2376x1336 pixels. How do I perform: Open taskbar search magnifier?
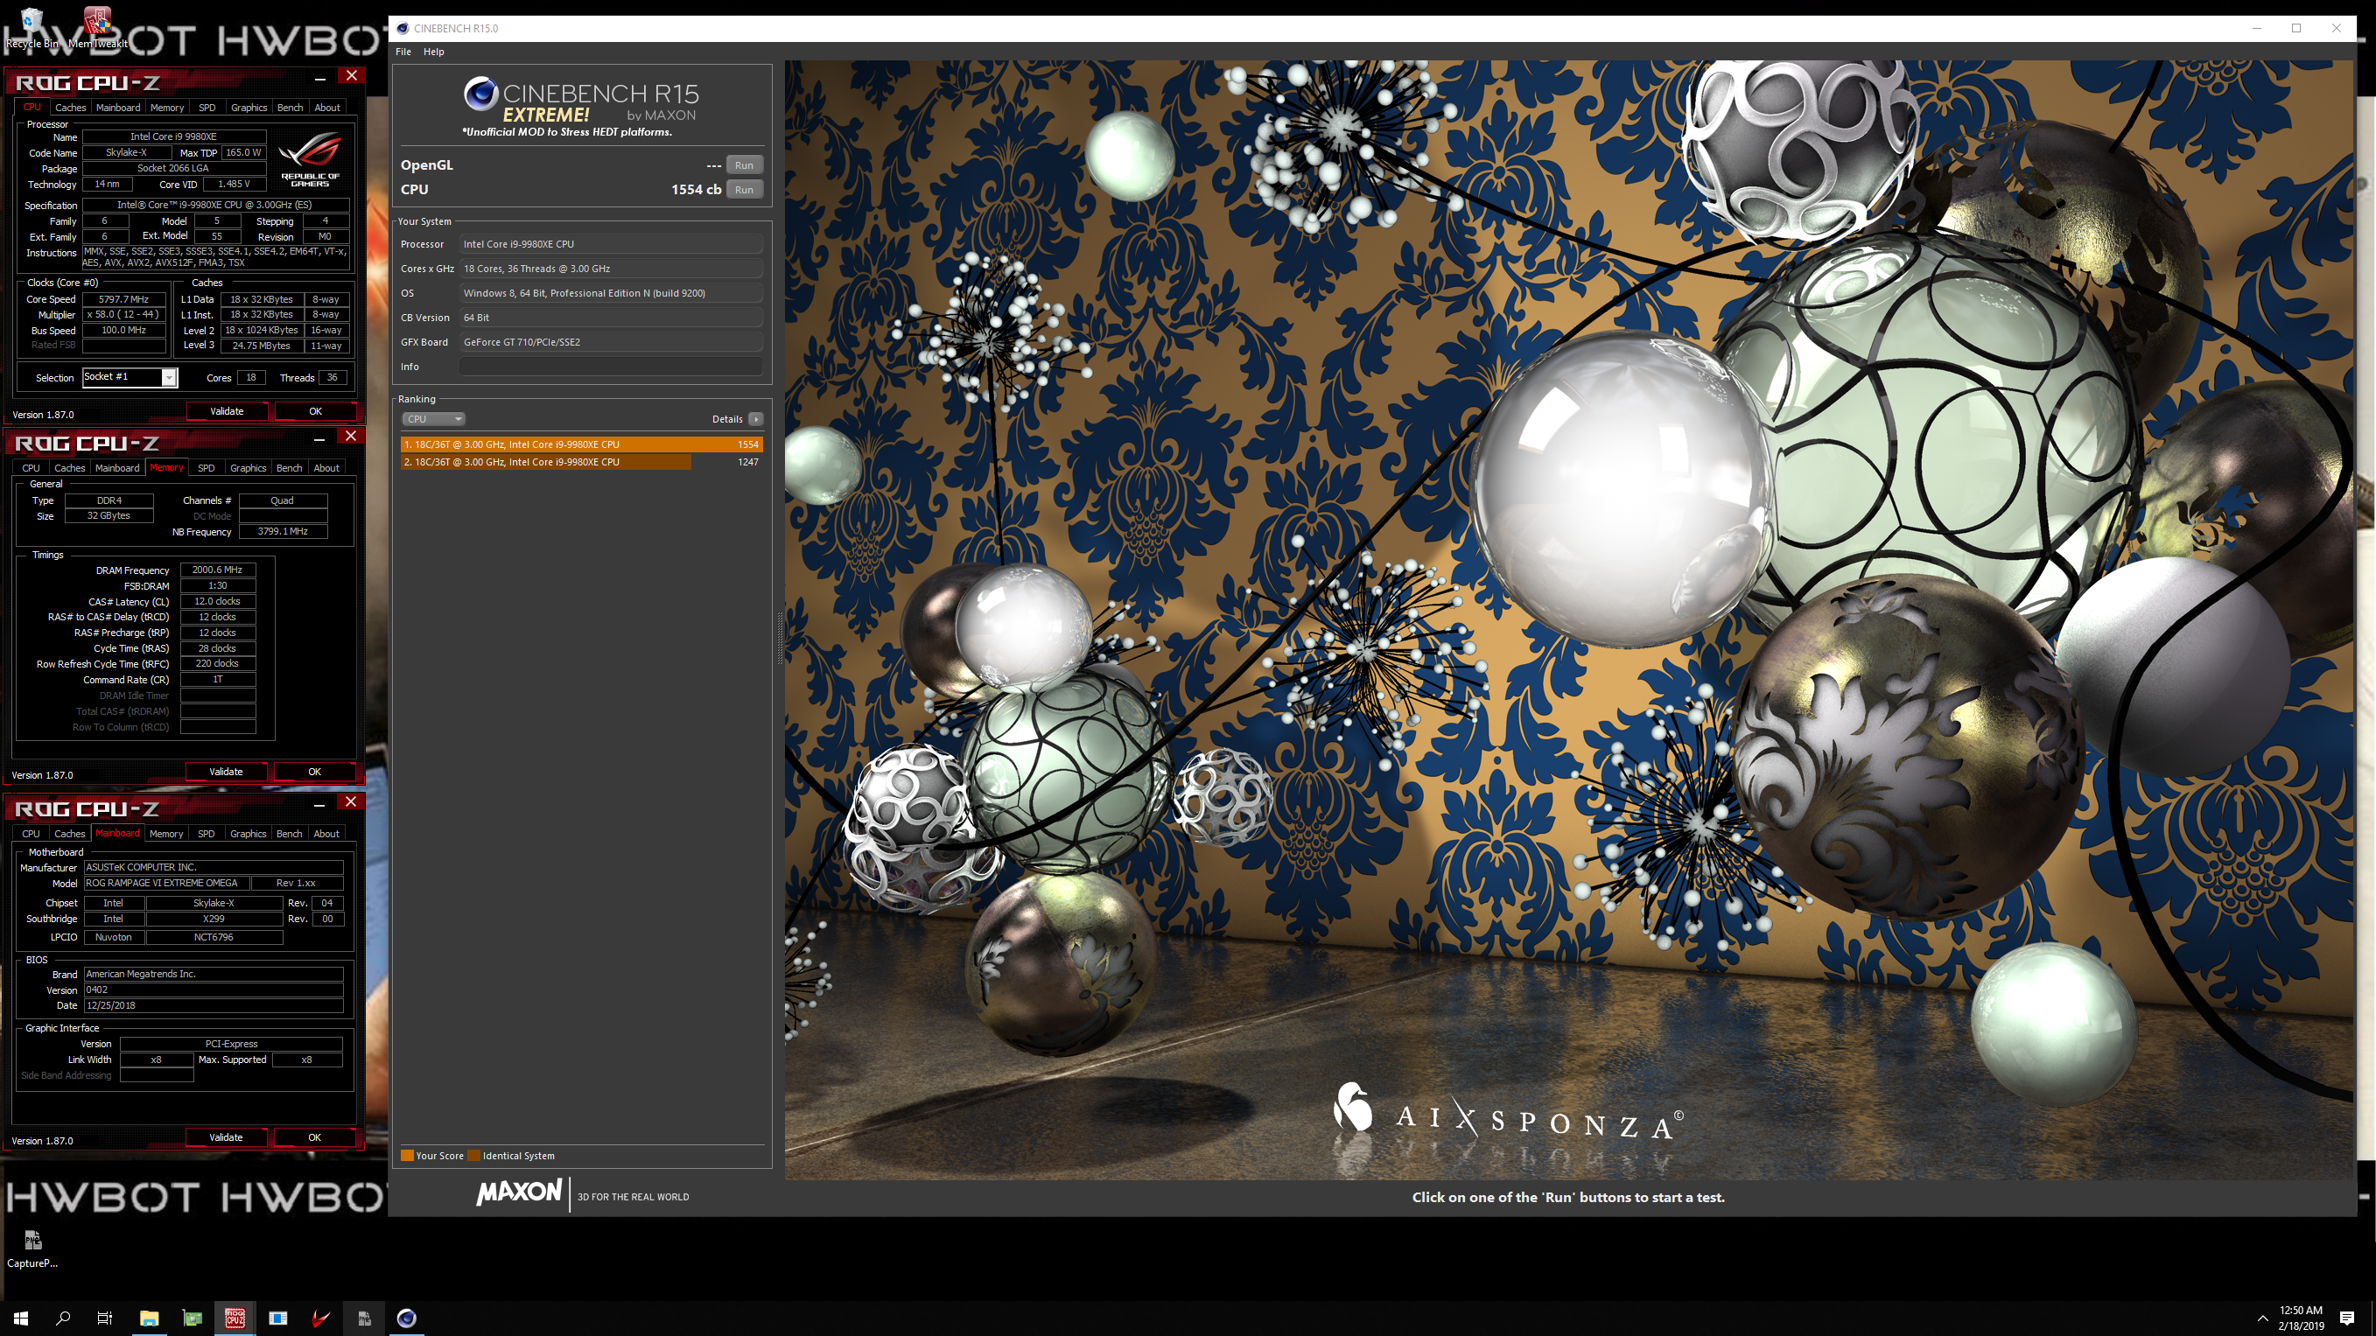click(x=63, y=1318)
